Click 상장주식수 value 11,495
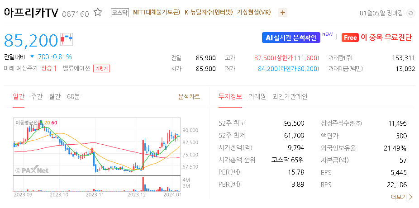 click(x=397, y=123)
